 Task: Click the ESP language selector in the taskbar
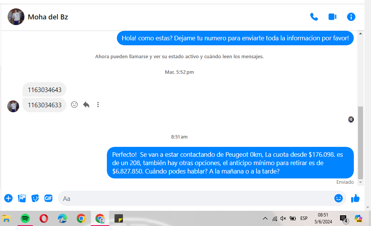(x=304, y=218)
